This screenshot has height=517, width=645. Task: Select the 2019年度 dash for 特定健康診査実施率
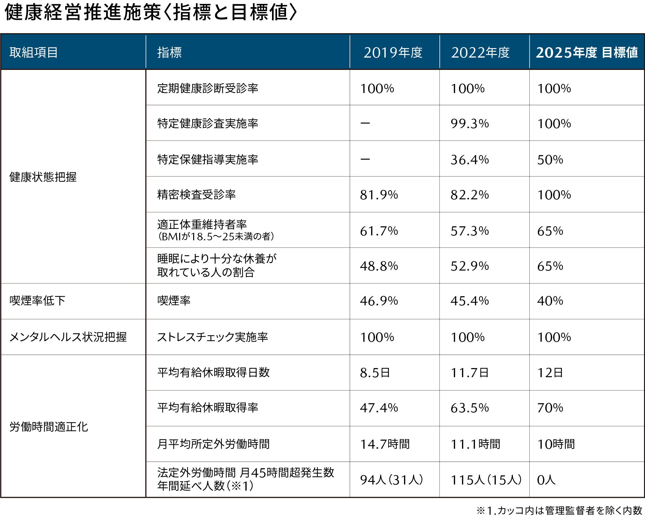tap(365, 123)
